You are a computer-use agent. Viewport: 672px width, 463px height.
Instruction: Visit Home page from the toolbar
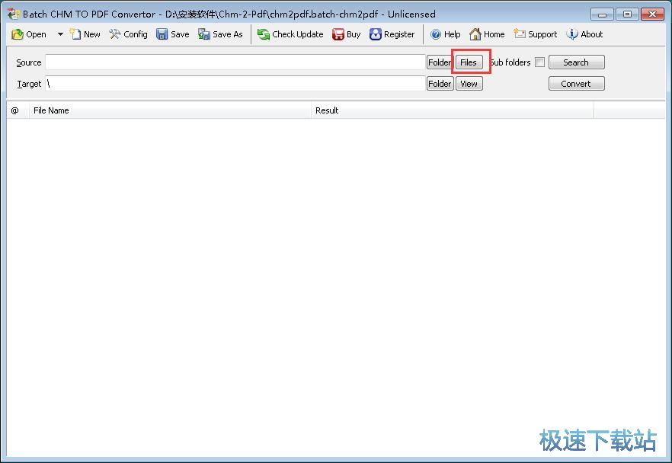pyautogui.click(x=487, y=34)
